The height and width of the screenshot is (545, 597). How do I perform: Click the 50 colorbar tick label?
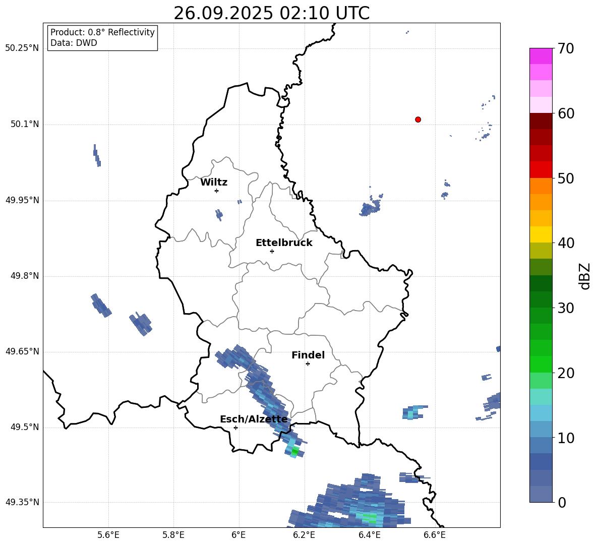point(565,178)
